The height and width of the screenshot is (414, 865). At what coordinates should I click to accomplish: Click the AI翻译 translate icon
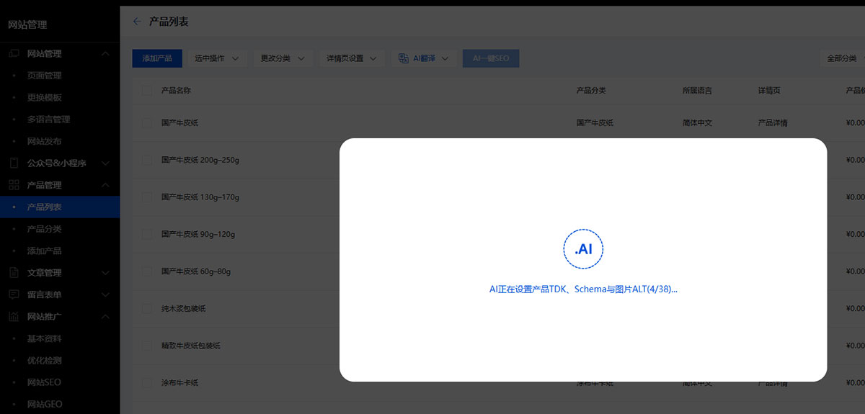(404, 58)
